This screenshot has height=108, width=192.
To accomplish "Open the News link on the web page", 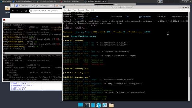I will pyautogui.click(x=15, y=87).
